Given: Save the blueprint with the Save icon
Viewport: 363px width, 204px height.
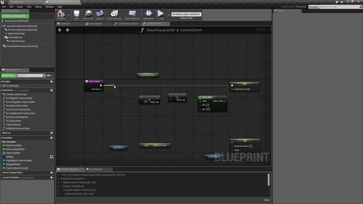Looking at the screenshot, I should [77, 14].
